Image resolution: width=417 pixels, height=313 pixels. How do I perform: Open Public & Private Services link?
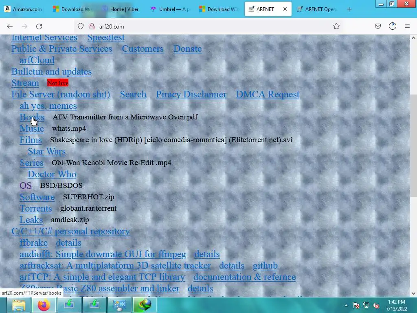click(62, 49)
